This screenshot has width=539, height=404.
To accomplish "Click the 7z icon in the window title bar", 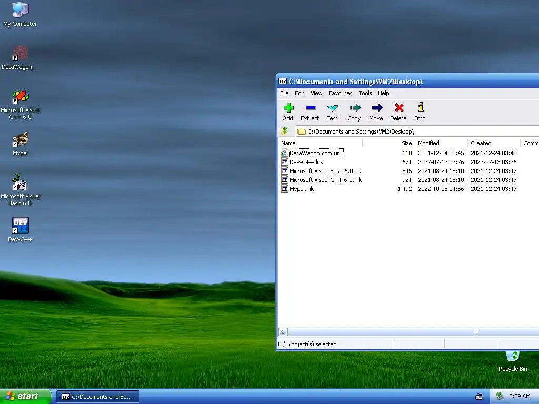I will point(283,81).
